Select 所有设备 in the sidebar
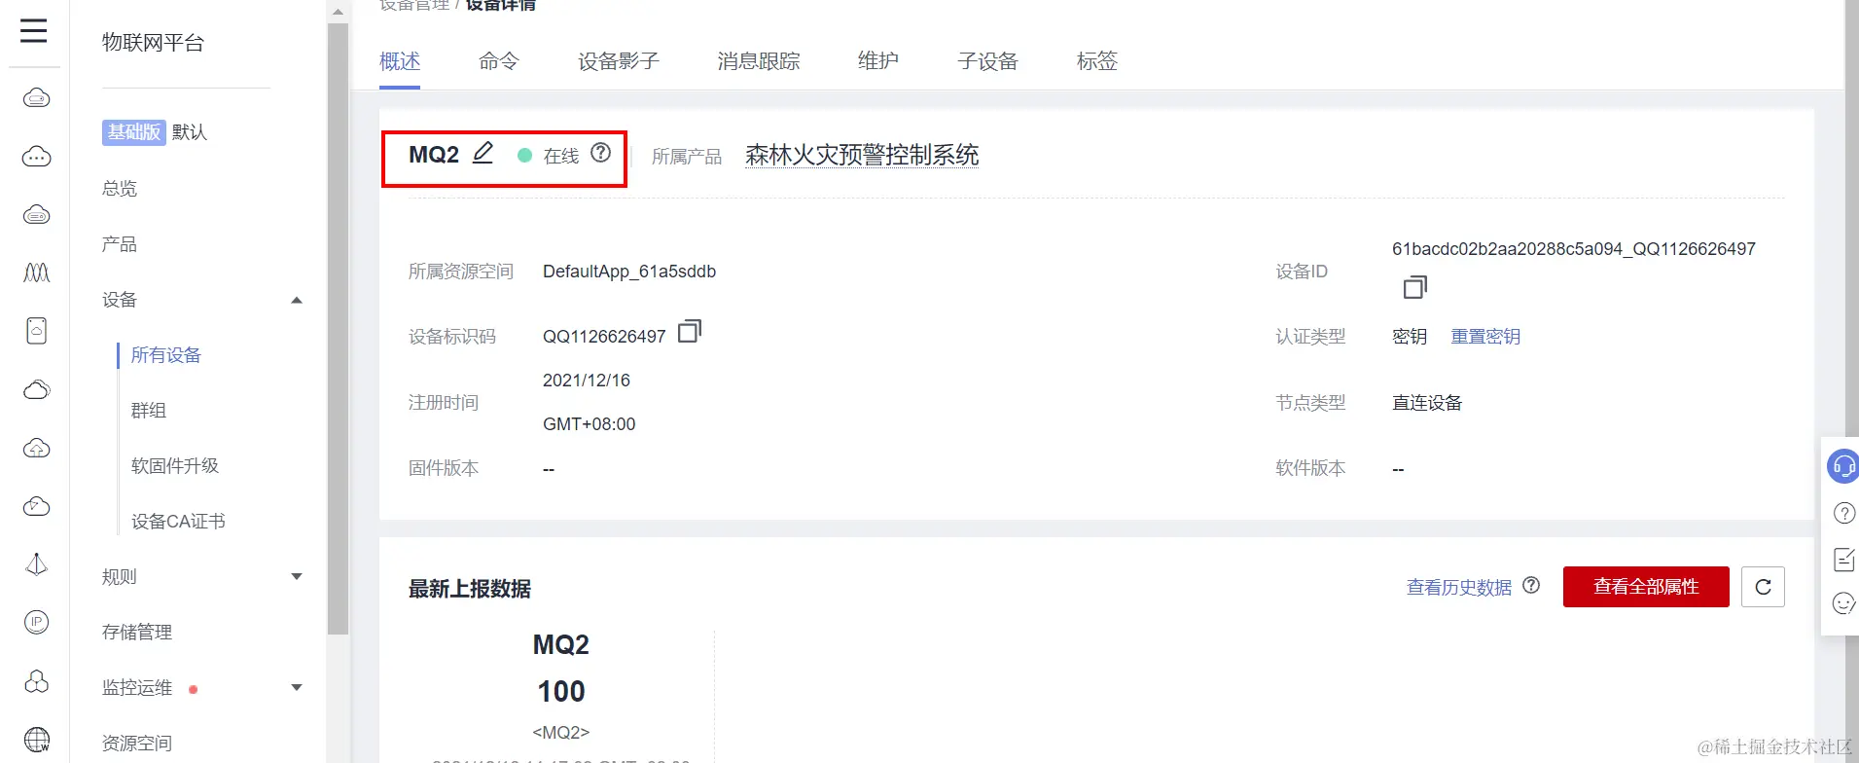 coord(166,354)
